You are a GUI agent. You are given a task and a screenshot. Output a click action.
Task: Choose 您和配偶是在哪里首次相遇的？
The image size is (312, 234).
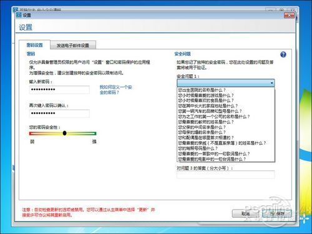226,138
